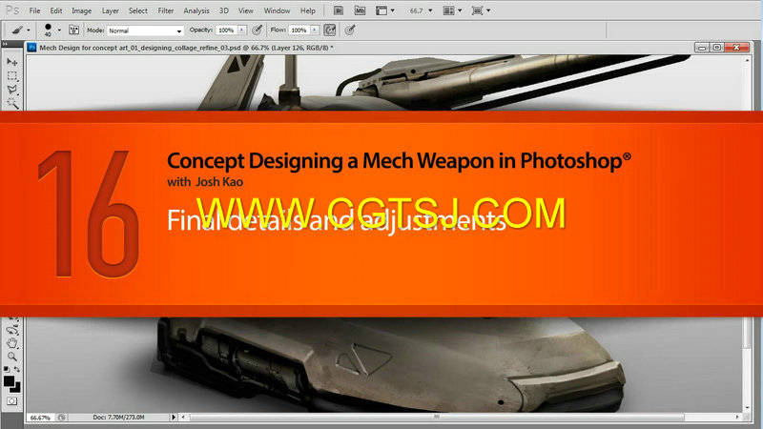Click the background color swatch
The image size is (763, 429).
click(x=17, y=389)
